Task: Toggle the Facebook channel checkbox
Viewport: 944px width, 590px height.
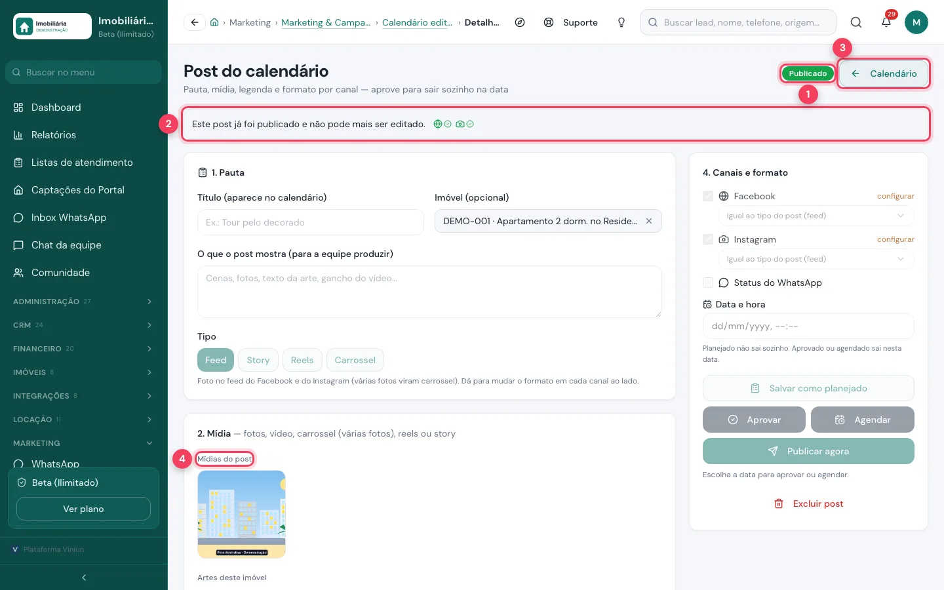Action: point(708,196)
